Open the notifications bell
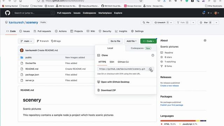The width and height of the screenshot is (224, 126). pos(204,13)
